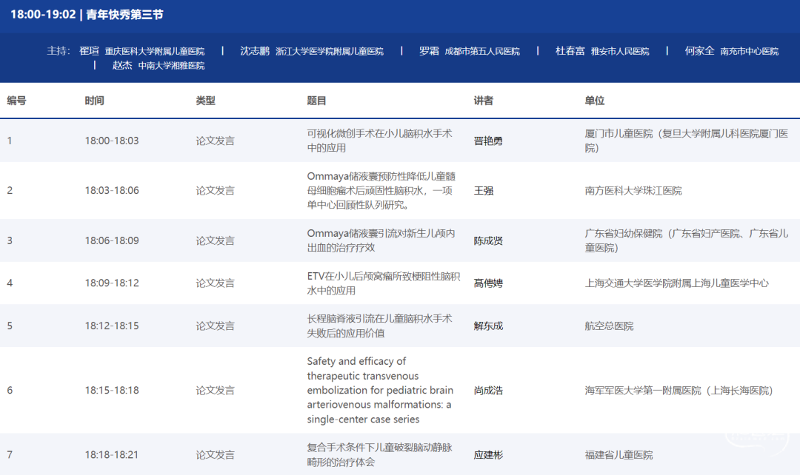The width and height of the screenshot is (800, 475).
Task: Click the 讲者 column header
Action: (483, 101)
